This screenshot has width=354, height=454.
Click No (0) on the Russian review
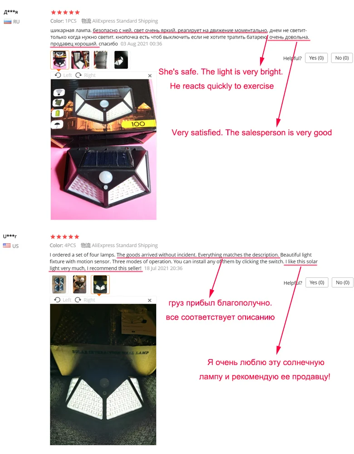pos(342,58)
